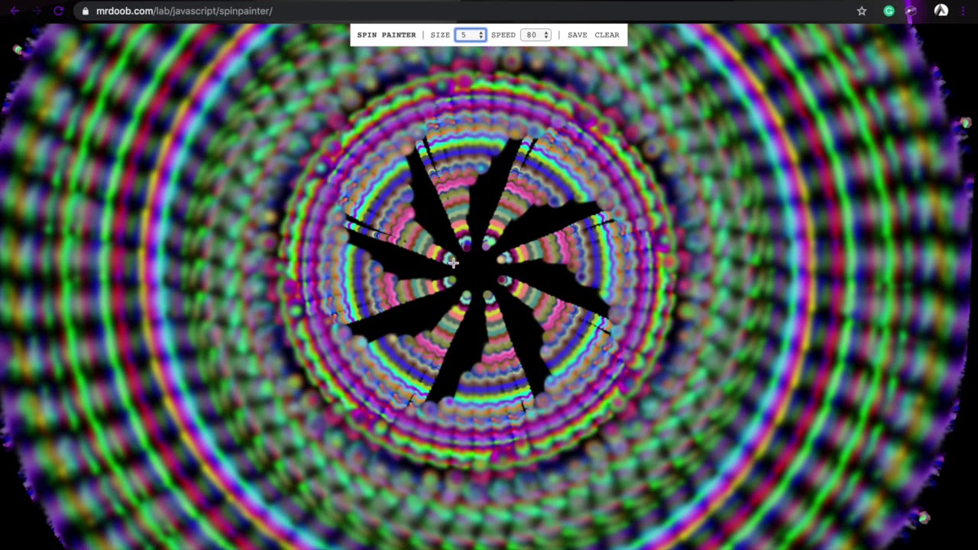The height and width of the screenshot is (550, 978).
Task: Open the SIZE dropdown showing 5
Action: [470, 34]
